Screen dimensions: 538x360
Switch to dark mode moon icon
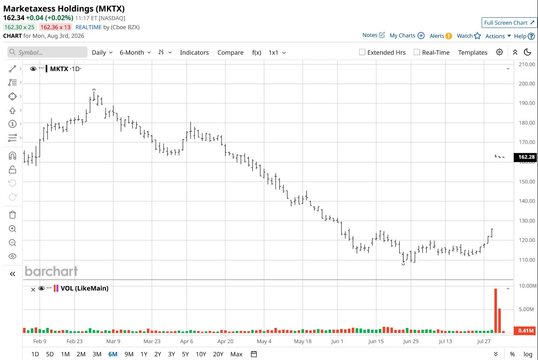tap(527, 52)
